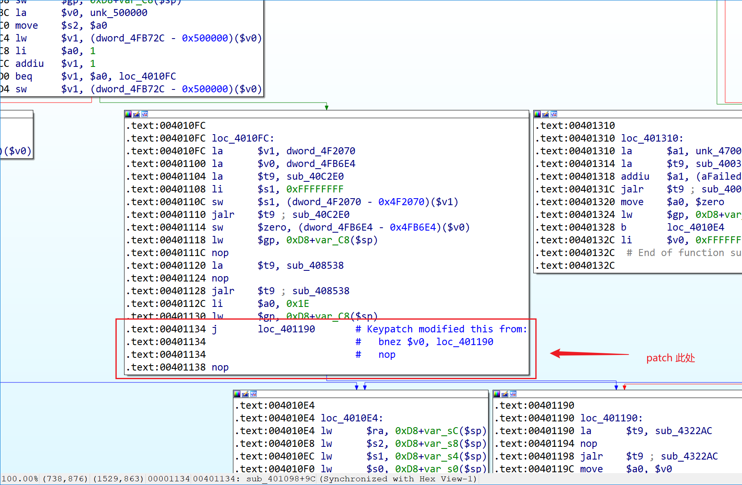This screenshot has width=742, height=485.
Task: Click the move $a0, $zero line at 00401320
Action: [630, 202]
